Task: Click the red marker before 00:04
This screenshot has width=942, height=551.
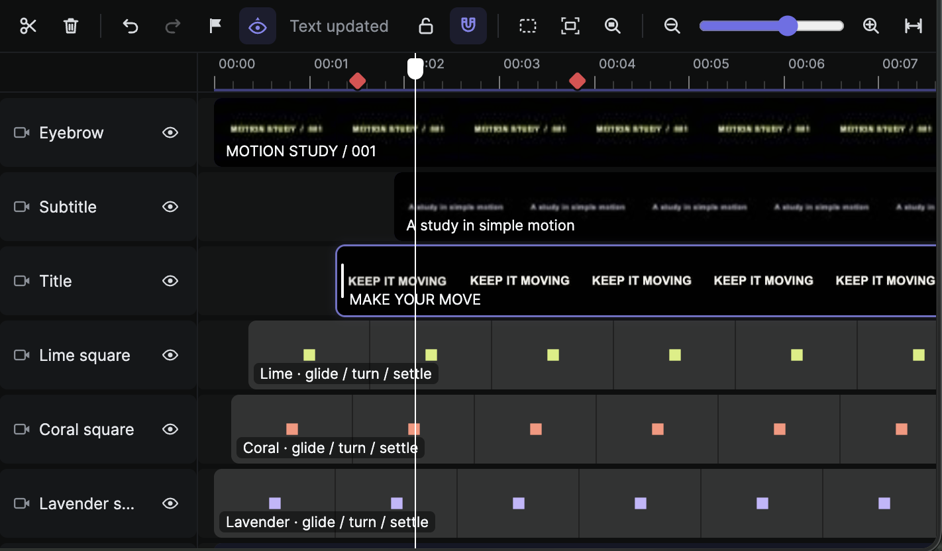Action: tap(578, 81)
